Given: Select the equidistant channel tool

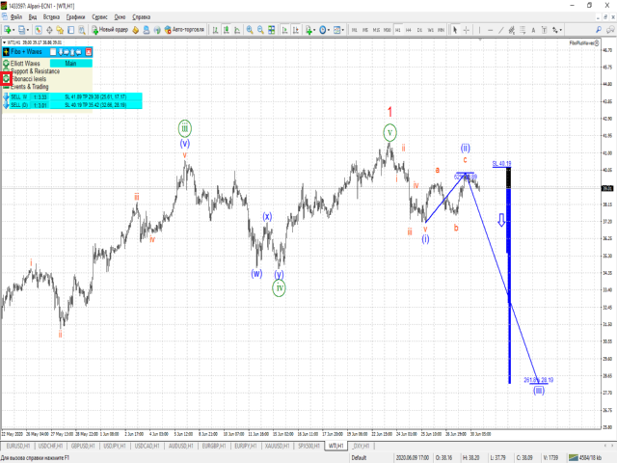Looking at the screenshot, I should click(512, 30).
